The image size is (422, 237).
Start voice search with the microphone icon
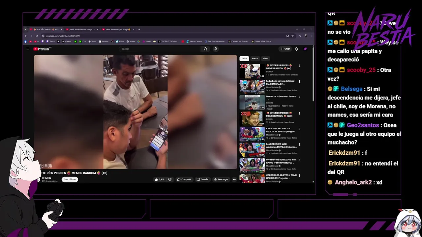point(216,49)
